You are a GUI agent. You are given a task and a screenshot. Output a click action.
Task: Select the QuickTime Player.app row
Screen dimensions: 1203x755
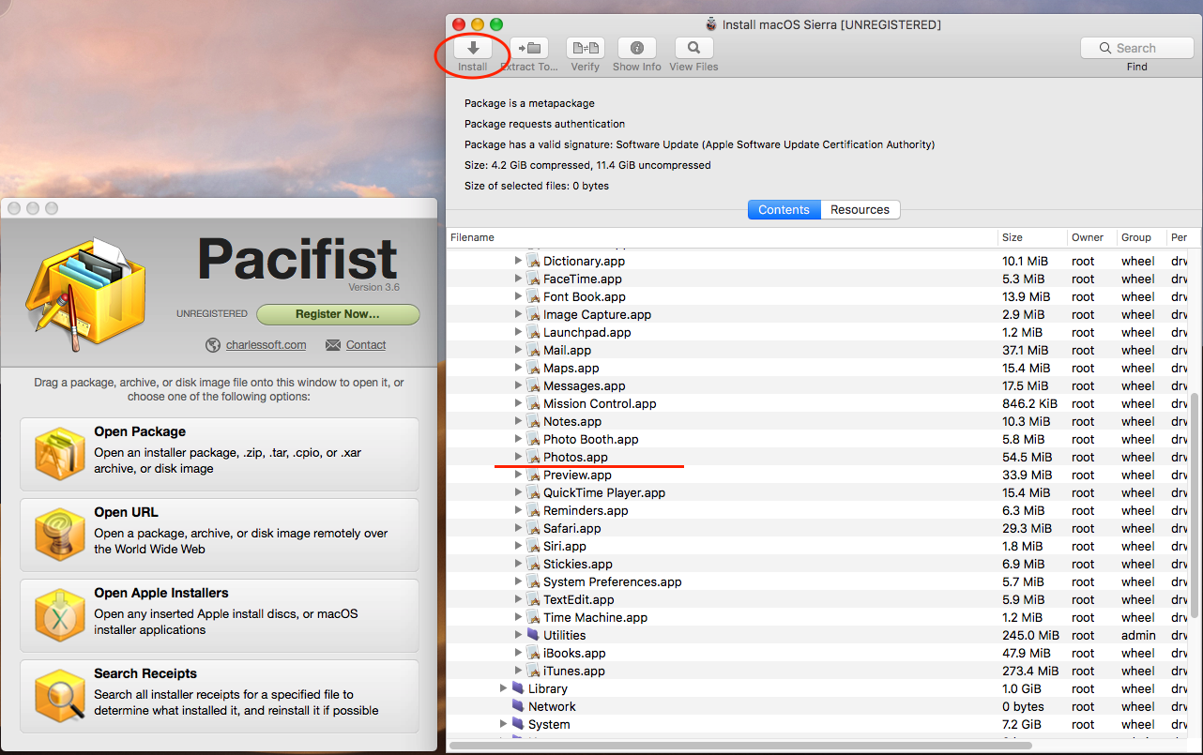pyautogui.click(x=818, y=492)
